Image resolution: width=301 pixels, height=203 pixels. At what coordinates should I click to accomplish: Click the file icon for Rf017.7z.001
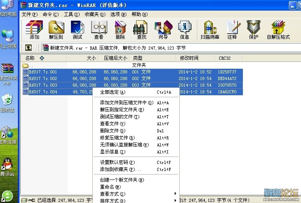click(x=25, y=72)
